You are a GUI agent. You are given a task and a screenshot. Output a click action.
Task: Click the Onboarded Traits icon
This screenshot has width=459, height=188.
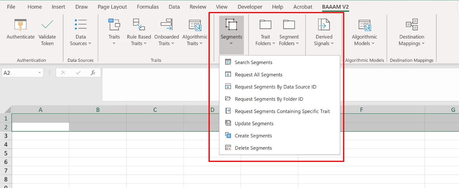pyautogui.click(x=167, y=25)
